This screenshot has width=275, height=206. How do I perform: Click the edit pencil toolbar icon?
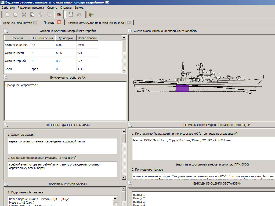click(16, 14)
